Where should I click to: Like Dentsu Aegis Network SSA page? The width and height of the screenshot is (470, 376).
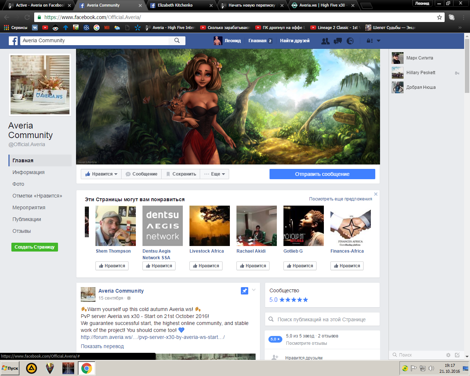click(x=159, y=266)
